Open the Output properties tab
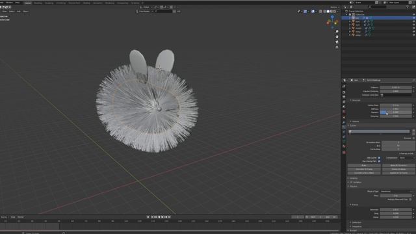Image resolution: width=416 pixels, height=234 pixels. click(344, 97)
